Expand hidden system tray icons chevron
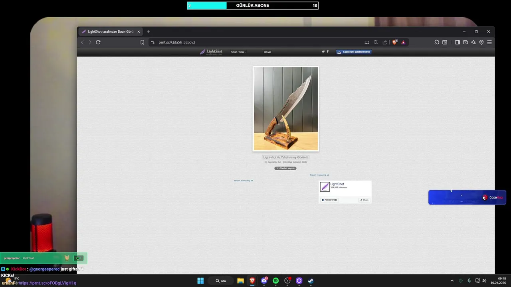 point(452,281)
